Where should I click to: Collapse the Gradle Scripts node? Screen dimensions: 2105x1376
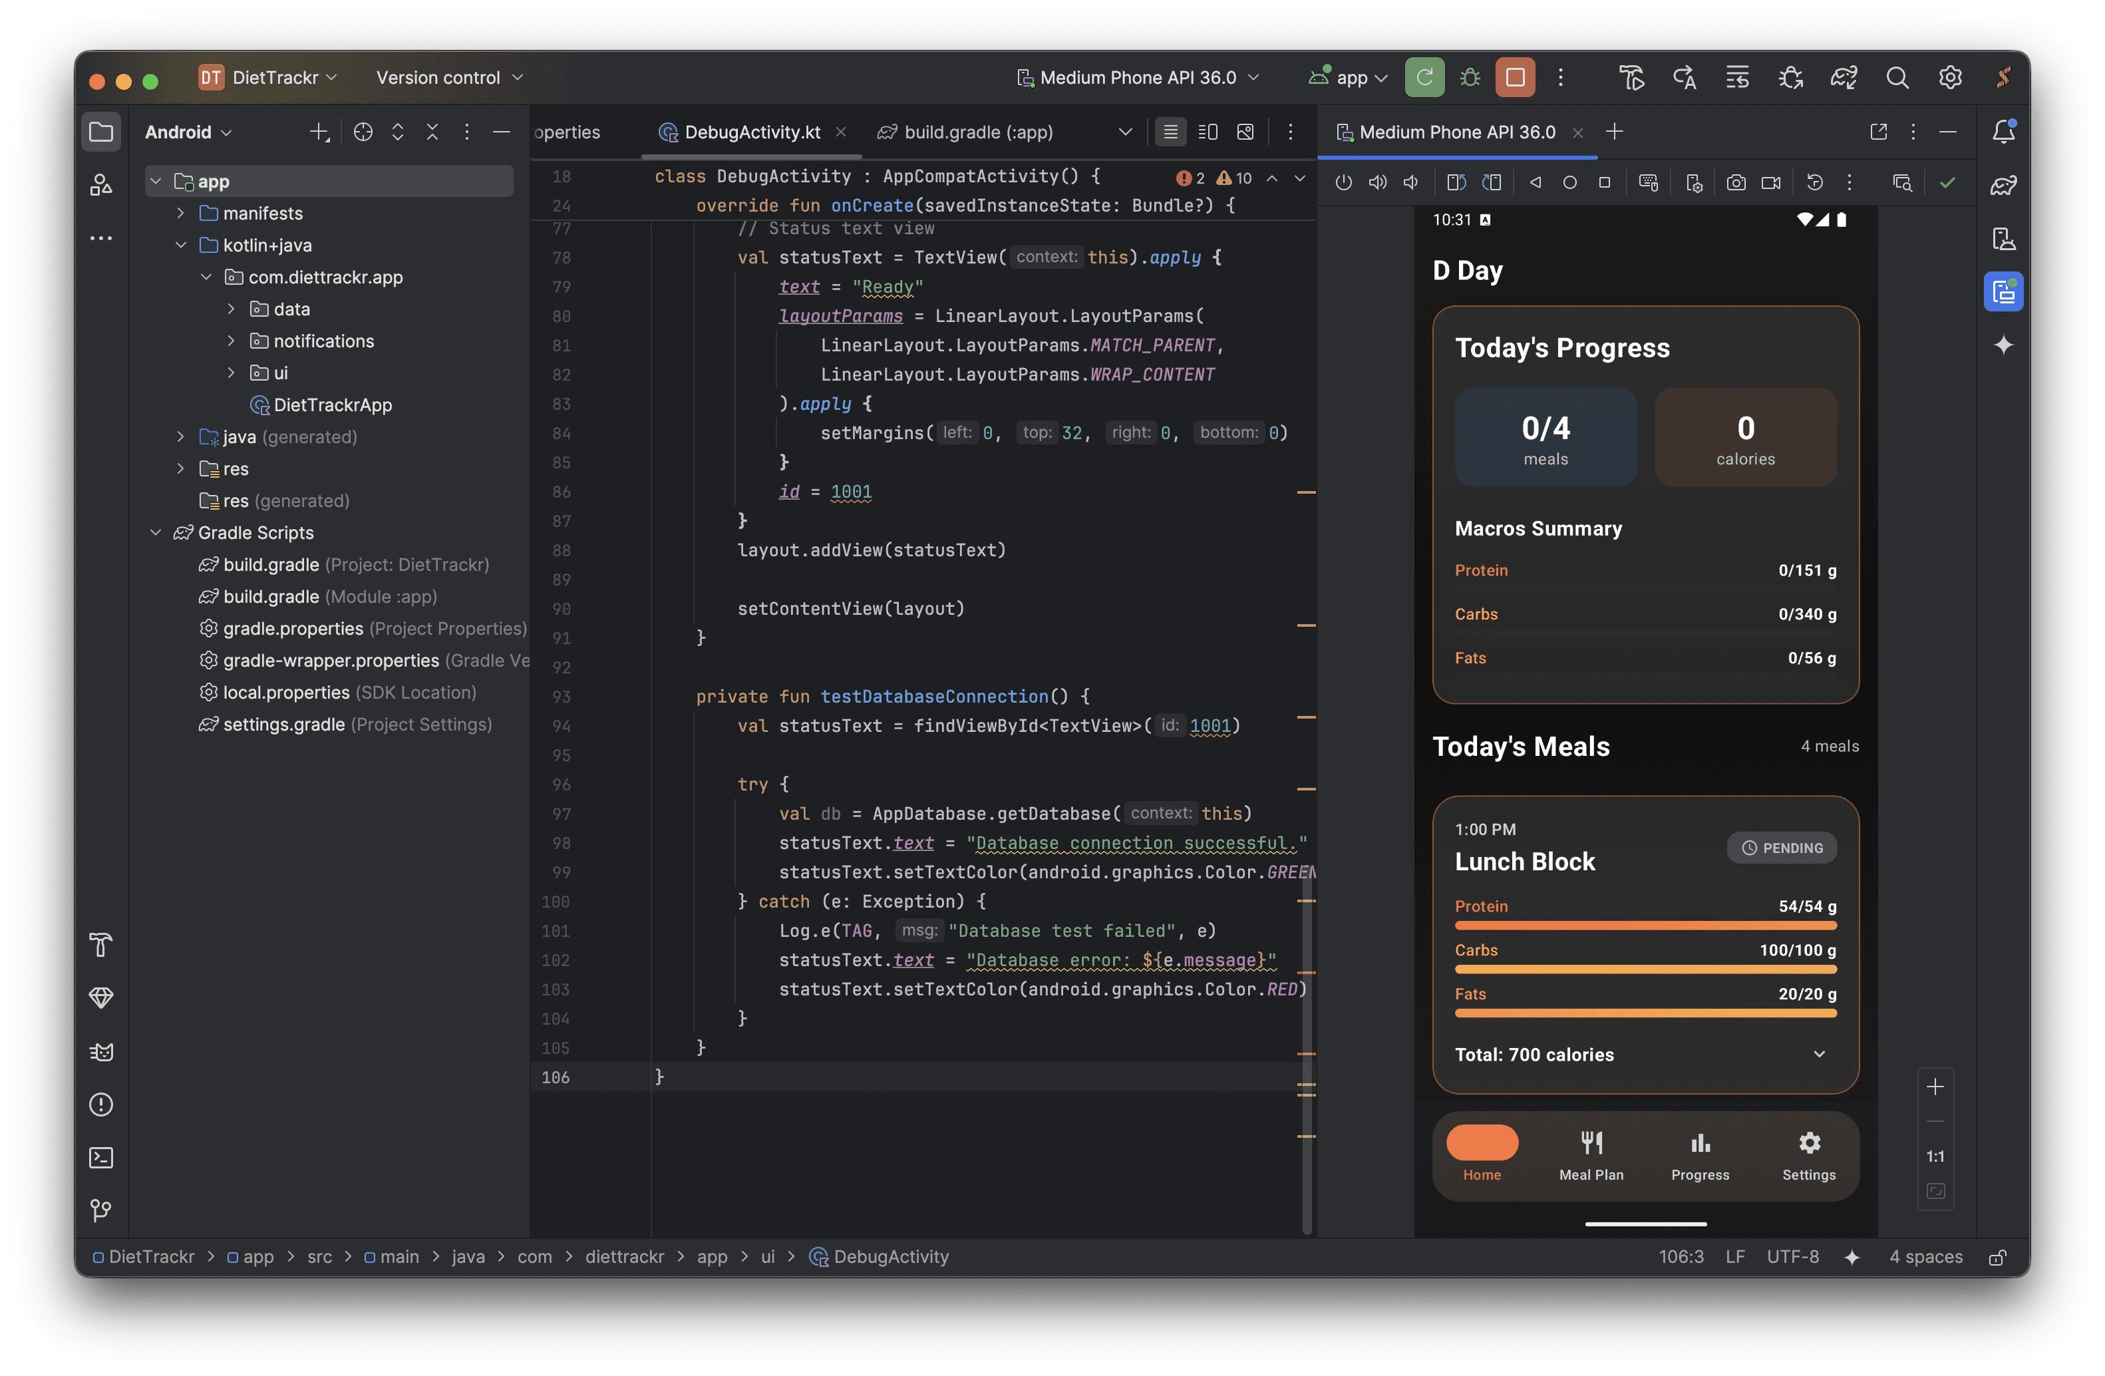(x=156, y=532)
